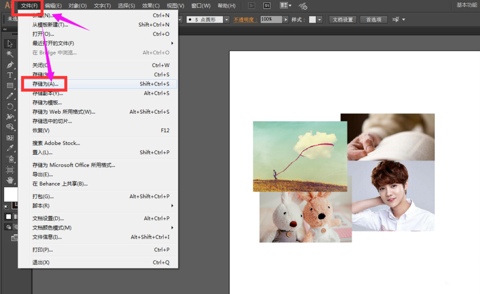This screenshot has width=480, height=294.
Task: Select the Magic Wand tool
Action: click(x=10, y=54)
